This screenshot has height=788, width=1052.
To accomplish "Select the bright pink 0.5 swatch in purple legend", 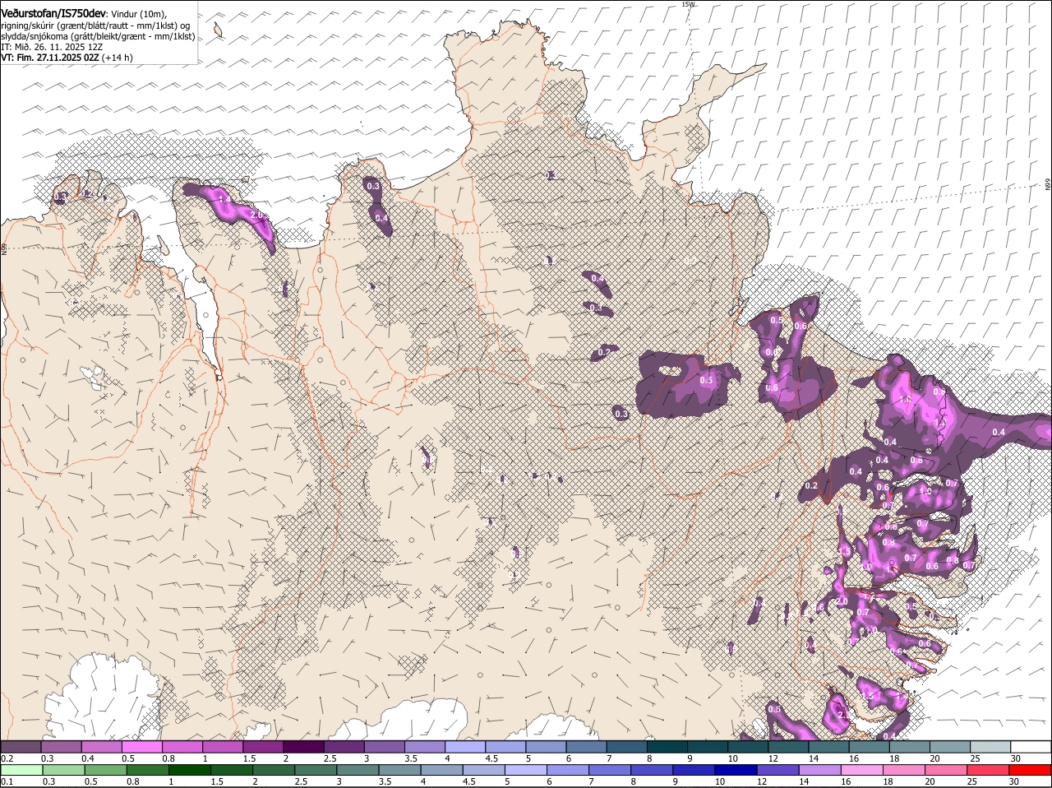I will pyautogui.click(x=141, y=746).
